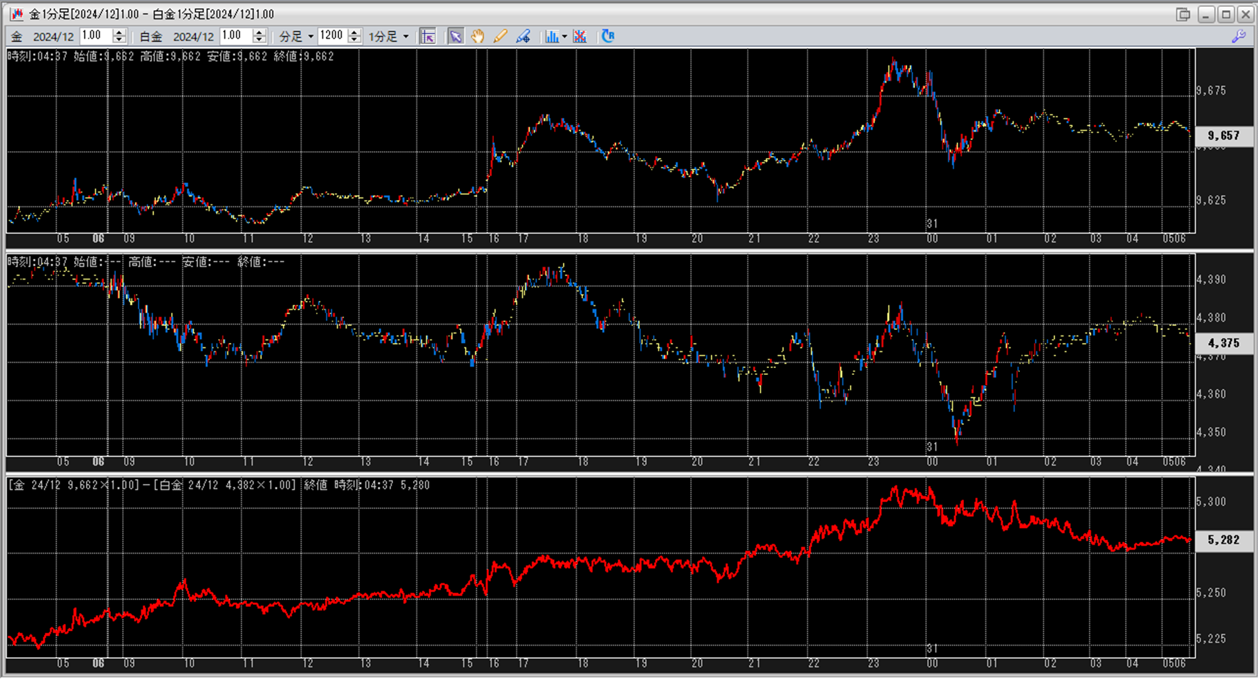This screenshot has height=679, width=1258.
Task: Click the 白金 symbol label
Action: (151, 36)
